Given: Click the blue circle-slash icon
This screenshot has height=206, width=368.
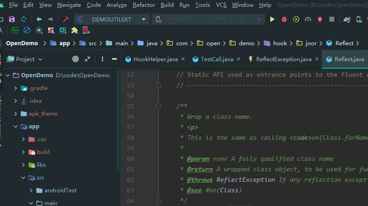Looking at the screenshot, I should coord(27,30).
